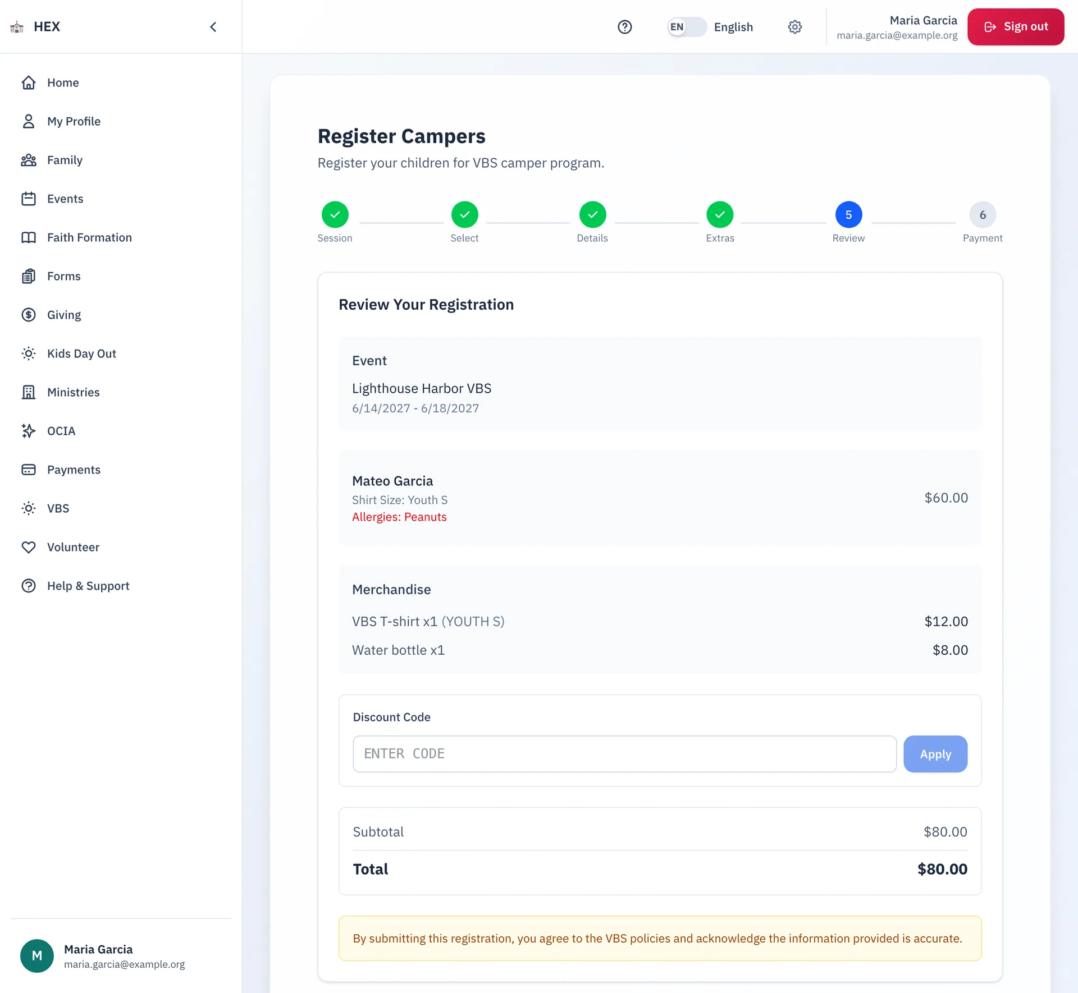Return to the Extras step
The height and width of the screenshot is (993, 1078).
pos(720,214)
